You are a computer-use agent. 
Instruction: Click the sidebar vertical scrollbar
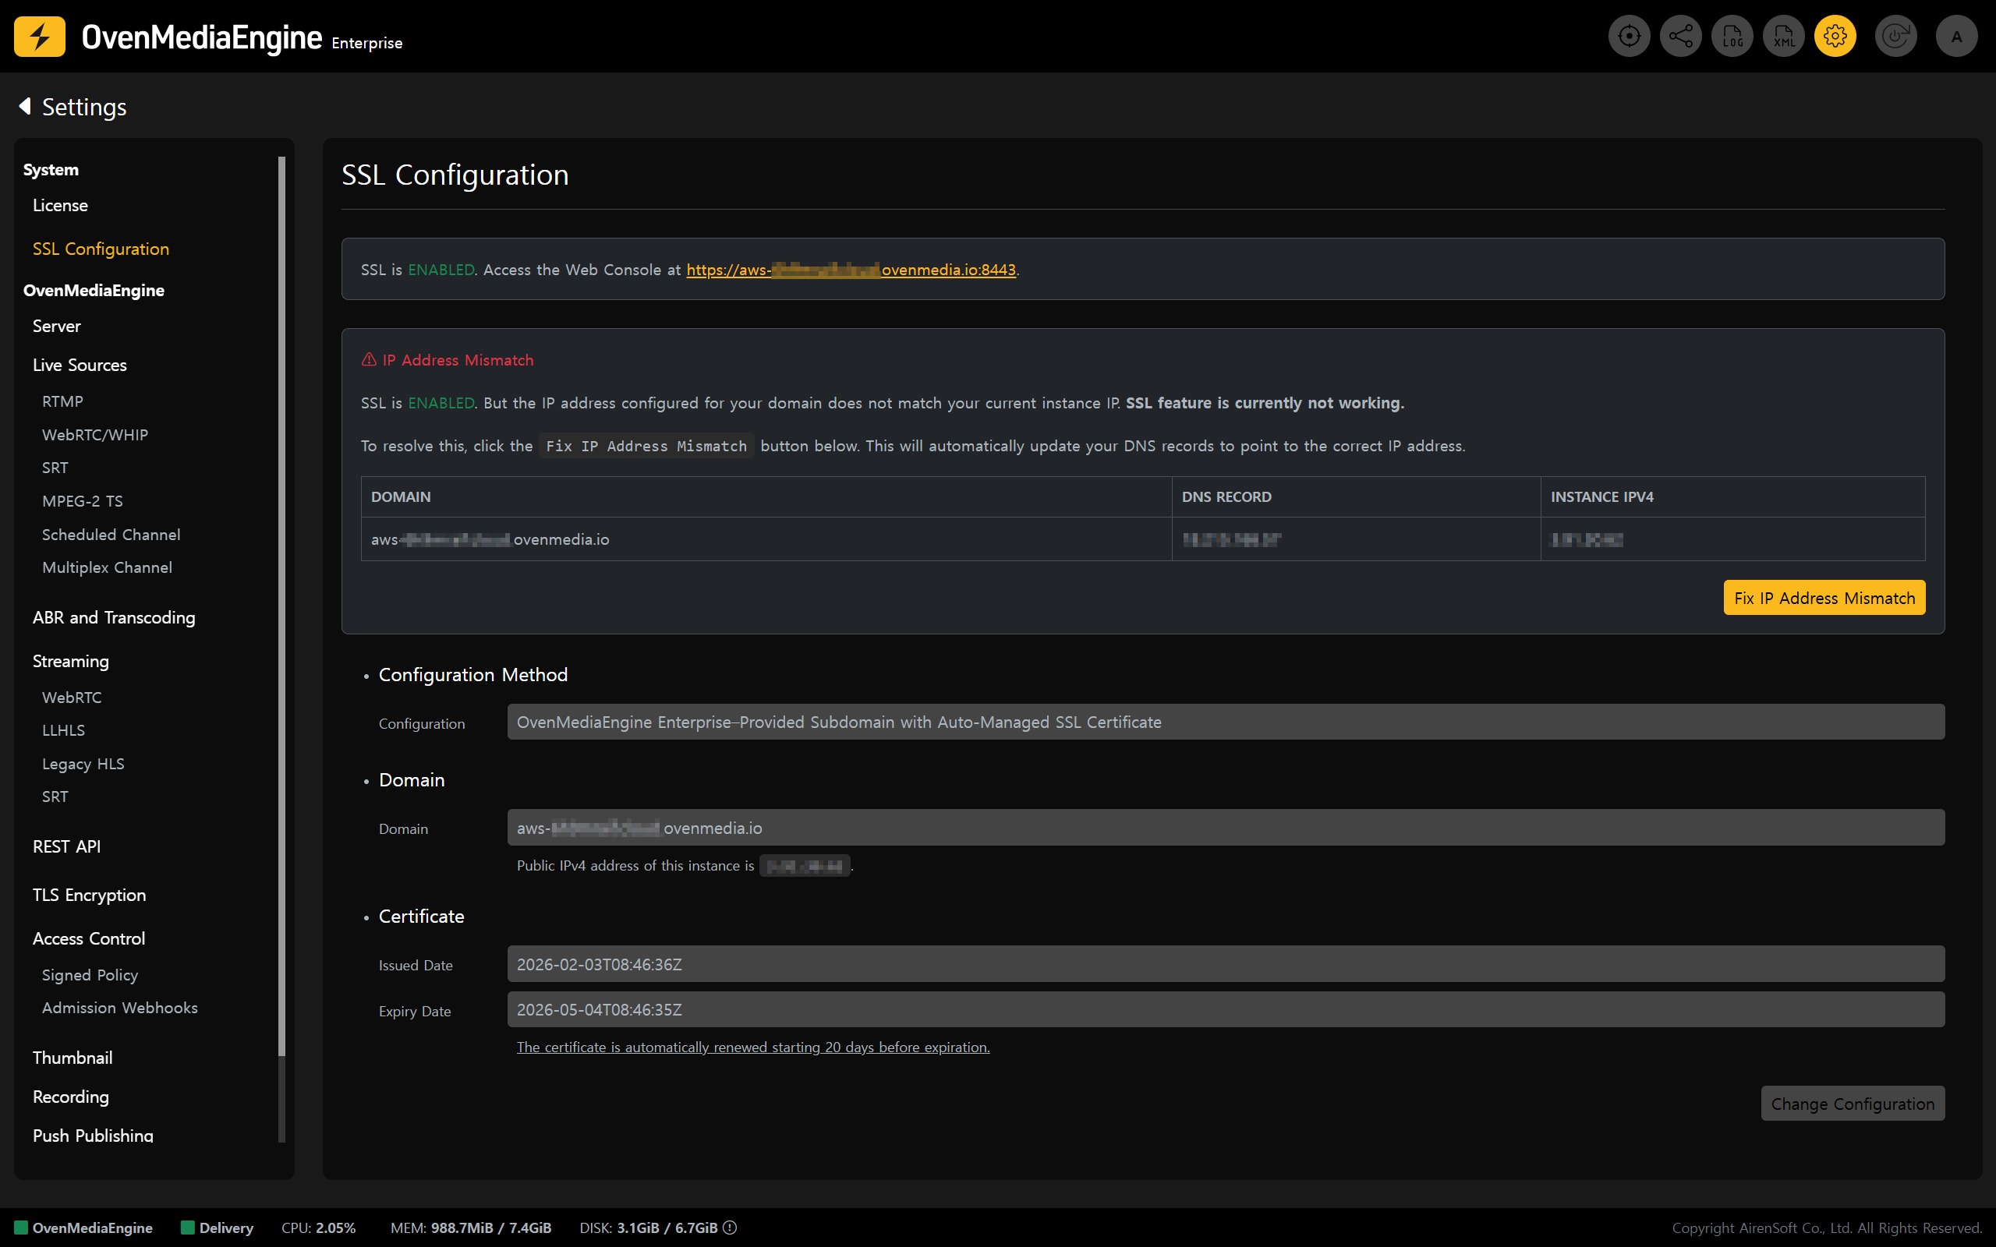click(x=281, y=607)
